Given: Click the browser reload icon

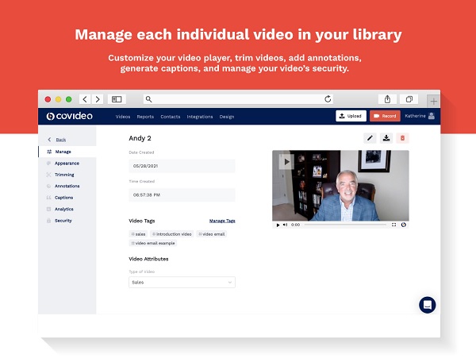Looking at the screenshot, I should click(328, 99).
